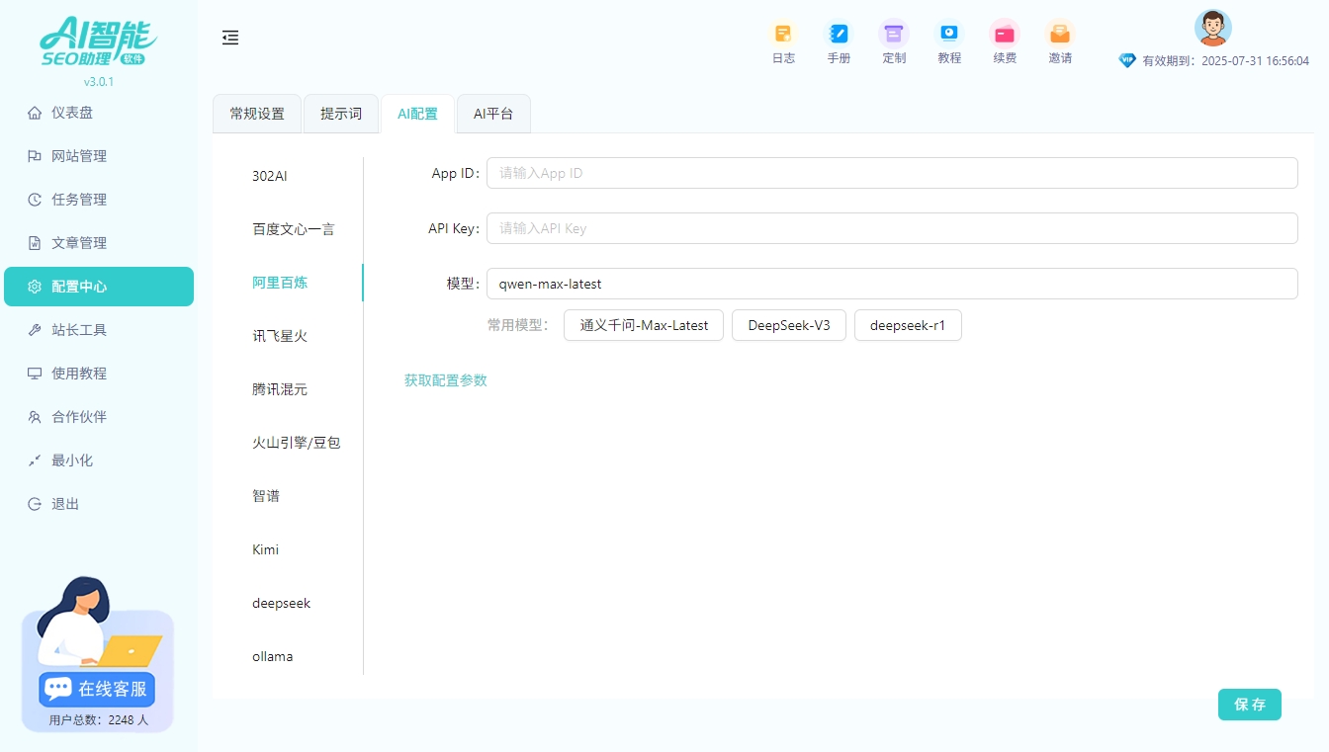The height and width of the screenshot is (752, 1329).
Task: Click the 获取配置参数 link
Action: 445,379
